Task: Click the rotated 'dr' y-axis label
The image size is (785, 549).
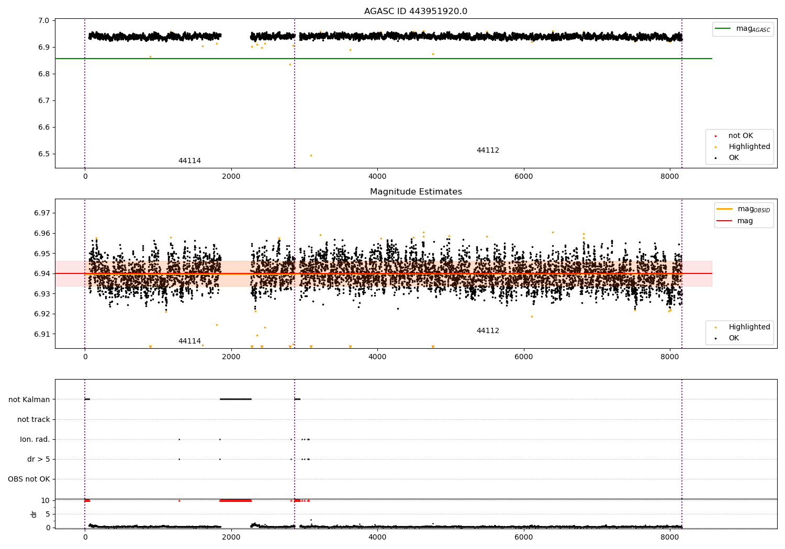Action: click(x=34, y=514)
